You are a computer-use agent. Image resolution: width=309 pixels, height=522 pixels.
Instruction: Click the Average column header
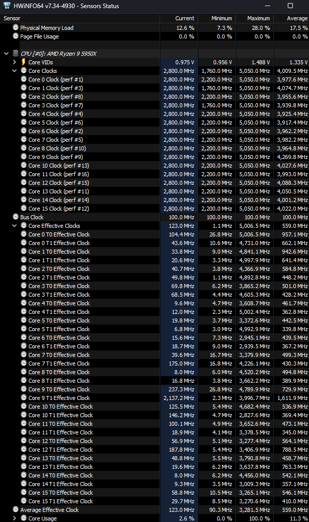(291, 18)
